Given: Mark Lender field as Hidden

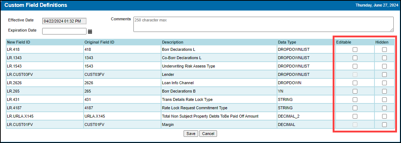Looking at the screenshot, I should (x=384, y=74).
